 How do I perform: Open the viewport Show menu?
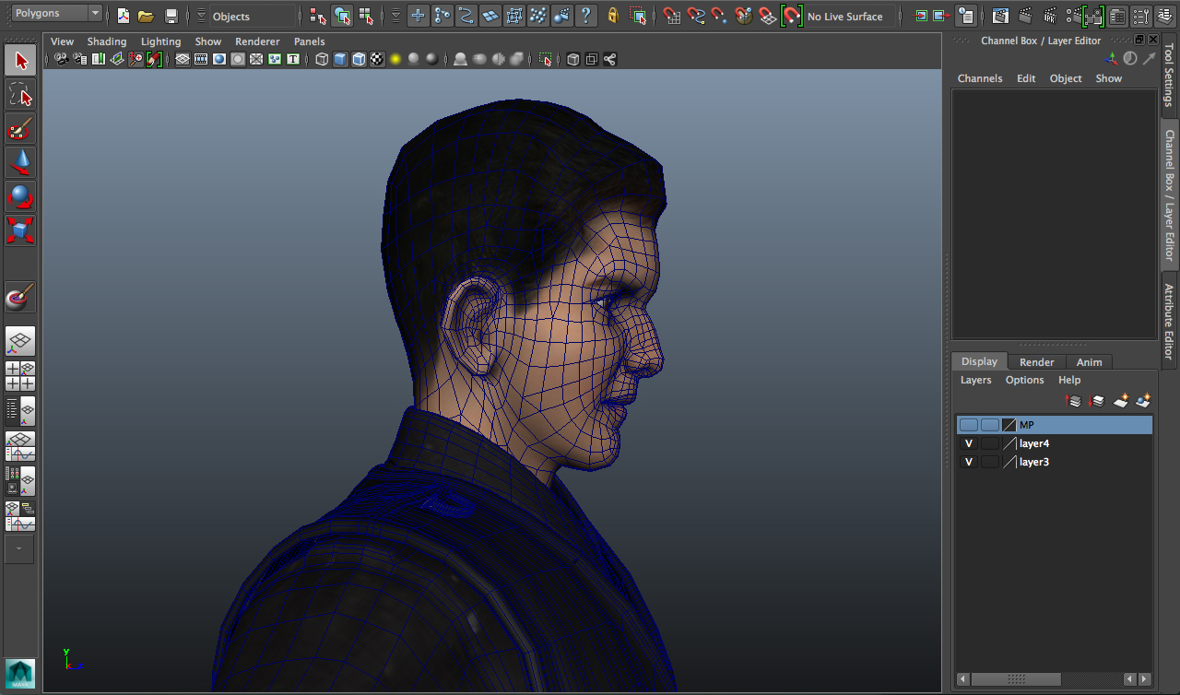(x=208, y=41)
